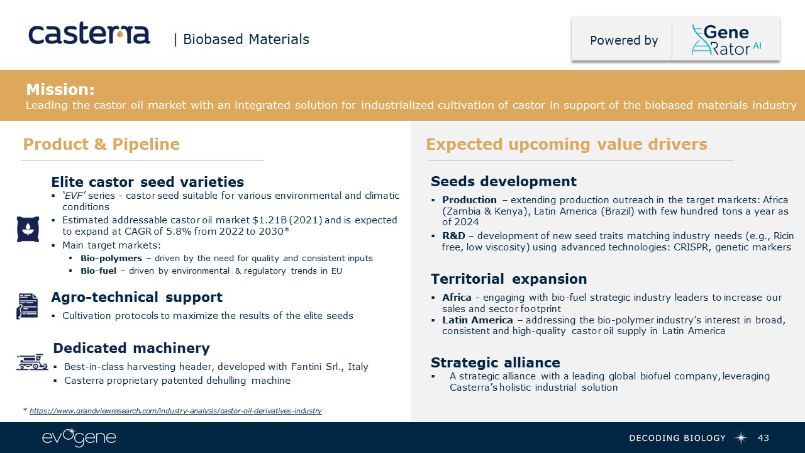The width and height of the screenshot is (805, 453).
Task: Click the Evogene logo in footer
Action: coord(79,438)
